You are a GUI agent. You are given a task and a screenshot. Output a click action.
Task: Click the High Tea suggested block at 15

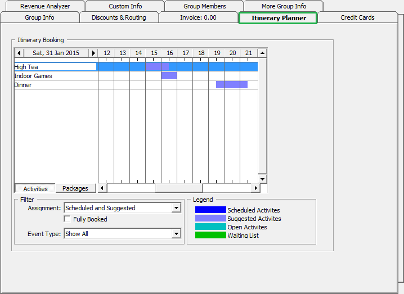157,67
